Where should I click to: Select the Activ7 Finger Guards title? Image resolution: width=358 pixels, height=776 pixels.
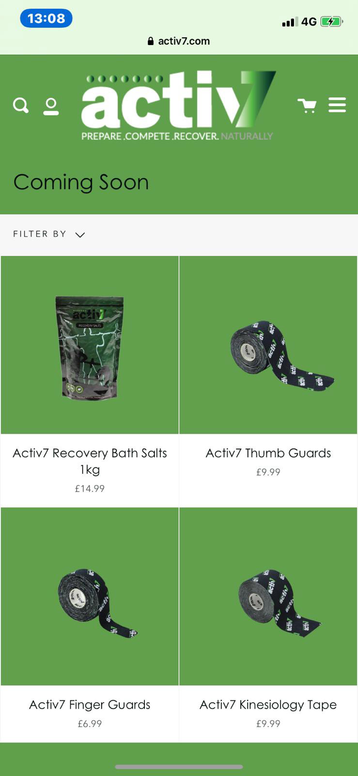[x=90, y=705]
